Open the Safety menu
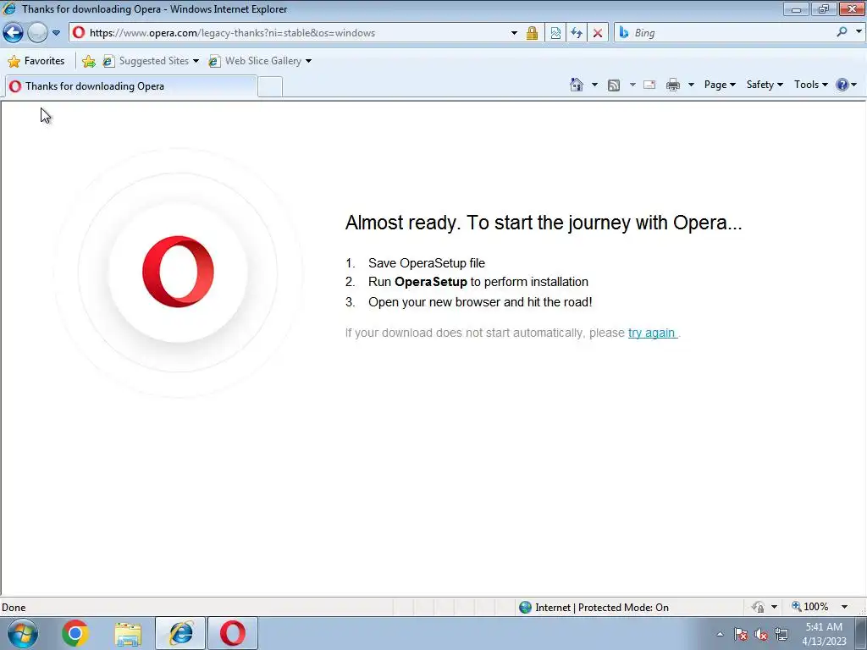 [765, 85]
